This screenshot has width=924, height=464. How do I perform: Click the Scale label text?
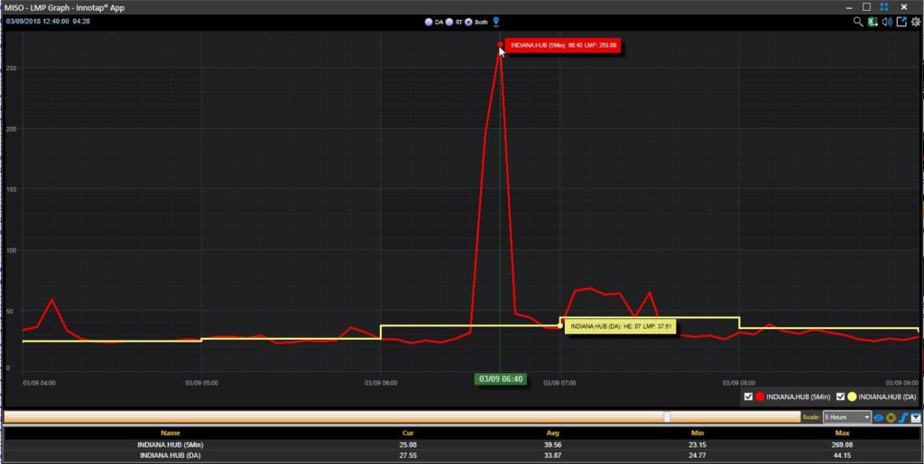pos(811,417)
